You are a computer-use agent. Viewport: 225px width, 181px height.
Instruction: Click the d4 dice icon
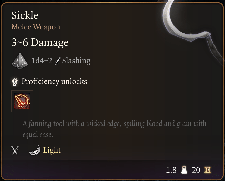coord(20,61)
